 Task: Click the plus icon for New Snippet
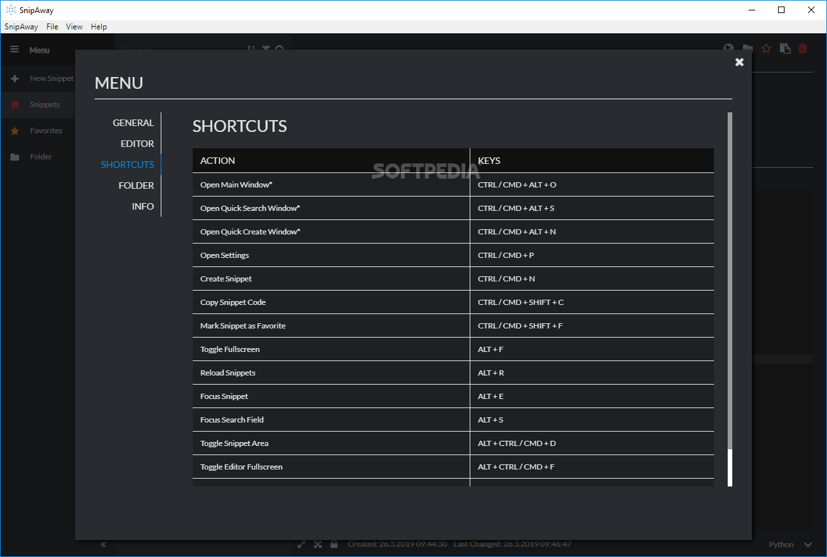pyautogui.click(x=15, y=78)
